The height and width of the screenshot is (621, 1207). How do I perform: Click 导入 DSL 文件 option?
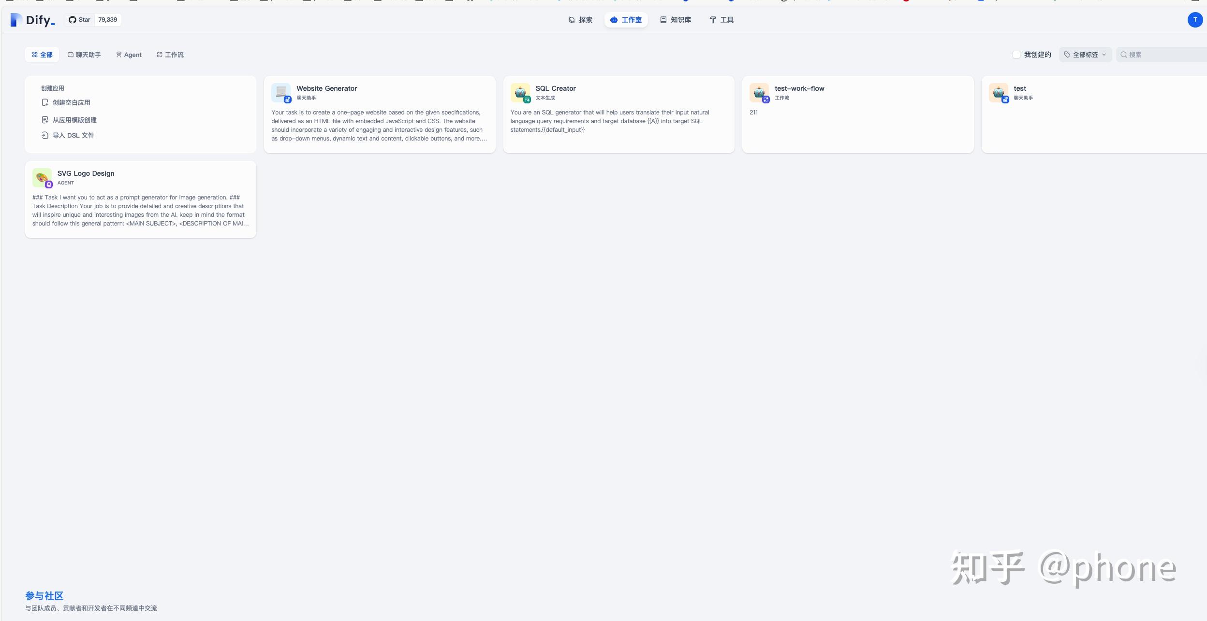tap(73, 135)
